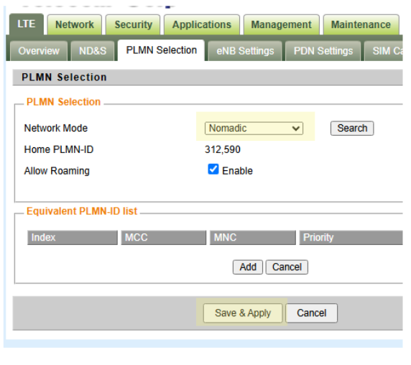Toggle the Allow Roaming Enable checkbox
Image resolution: width=411 pixels, height=365 pixels.
tap(213, 170)
